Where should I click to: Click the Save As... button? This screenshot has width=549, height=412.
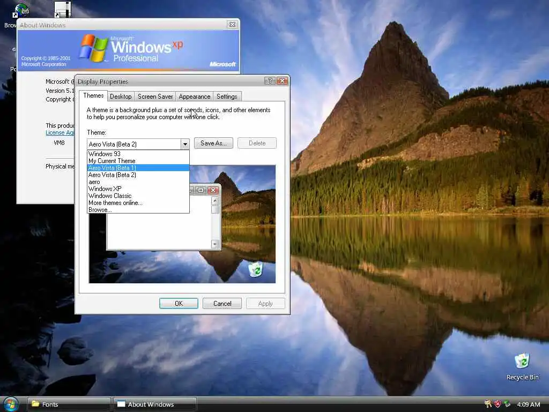coord(213,143)
